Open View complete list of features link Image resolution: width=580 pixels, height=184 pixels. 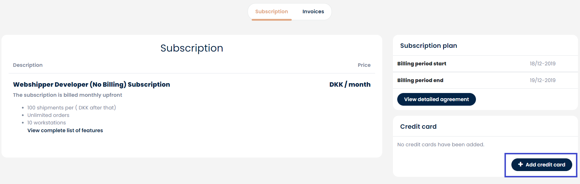click(65, 130)
